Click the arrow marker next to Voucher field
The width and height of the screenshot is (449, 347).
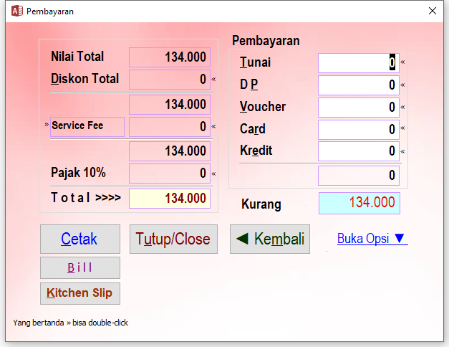point(402,107)
